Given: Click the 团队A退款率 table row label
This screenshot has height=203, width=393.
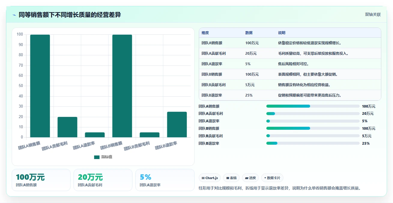Looking at the screenshot, I should 212,64.
